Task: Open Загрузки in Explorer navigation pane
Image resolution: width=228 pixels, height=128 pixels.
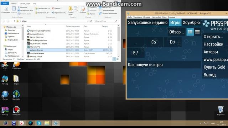Action: coord(10,30)
